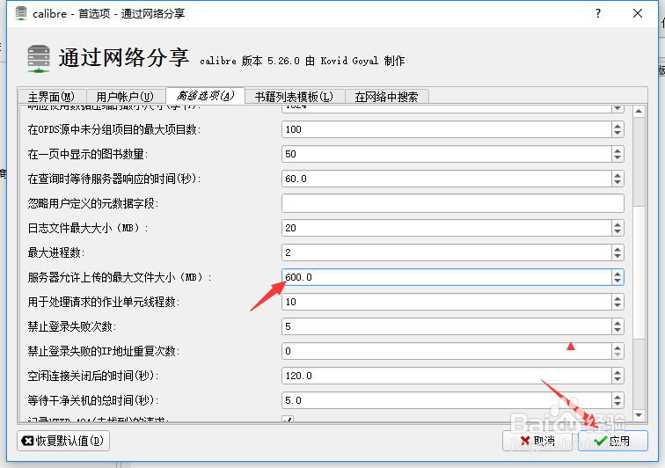
Task: Apply changes with the 应用 button
Action: 612,441
